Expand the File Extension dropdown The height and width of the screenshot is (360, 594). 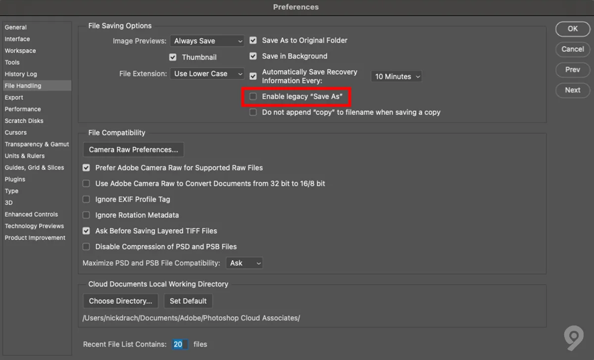tap(207, 74)
